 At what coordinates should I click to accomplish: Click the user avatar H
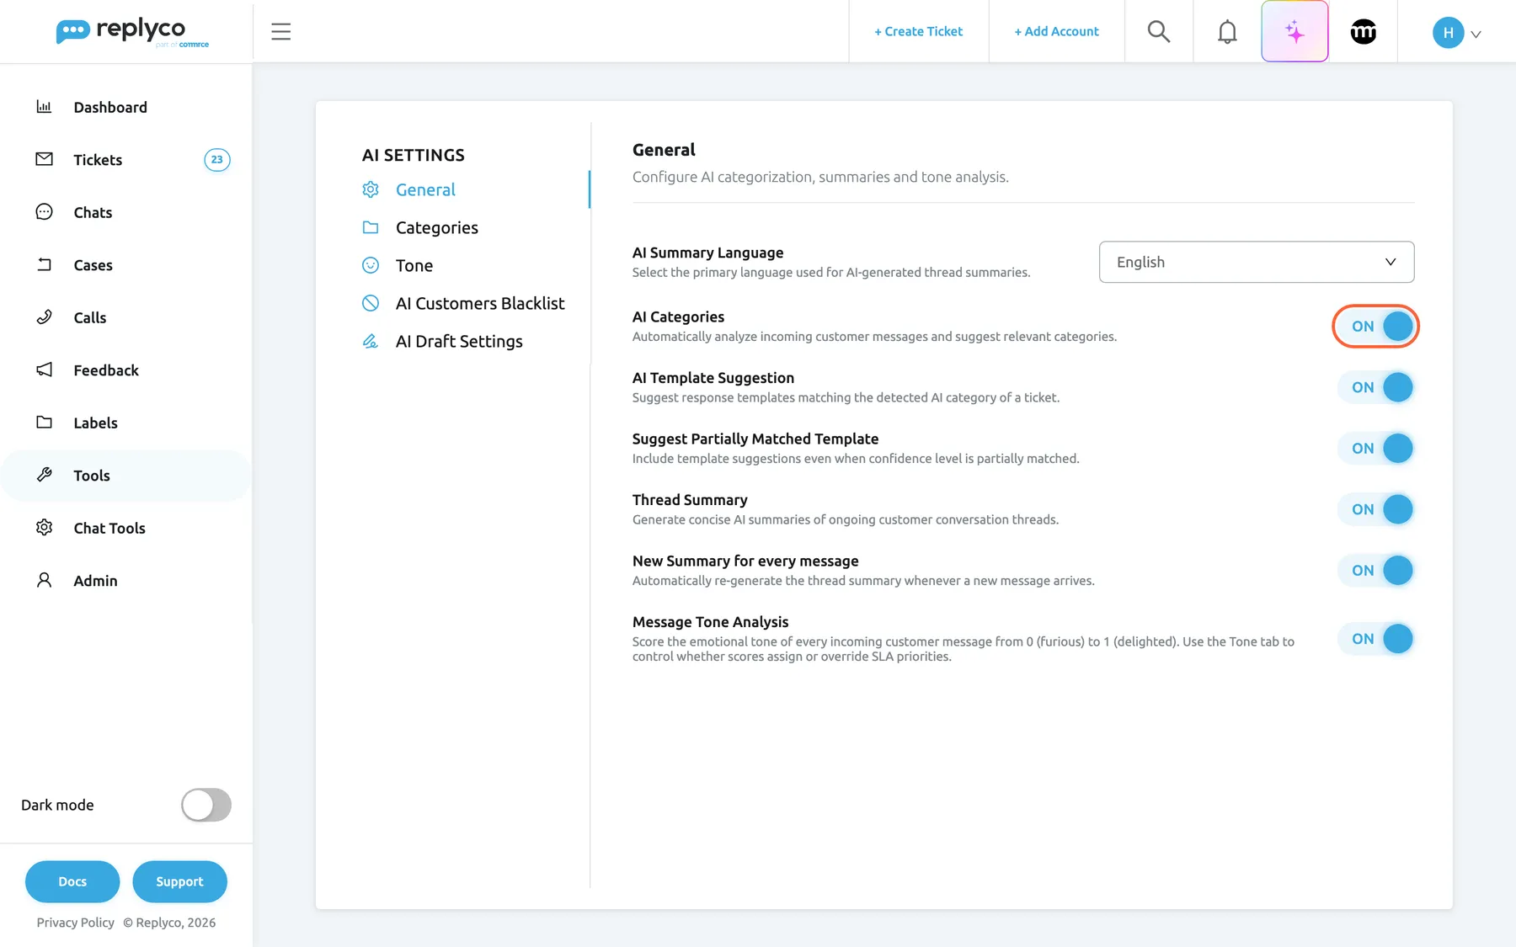tap(1448, 33)
